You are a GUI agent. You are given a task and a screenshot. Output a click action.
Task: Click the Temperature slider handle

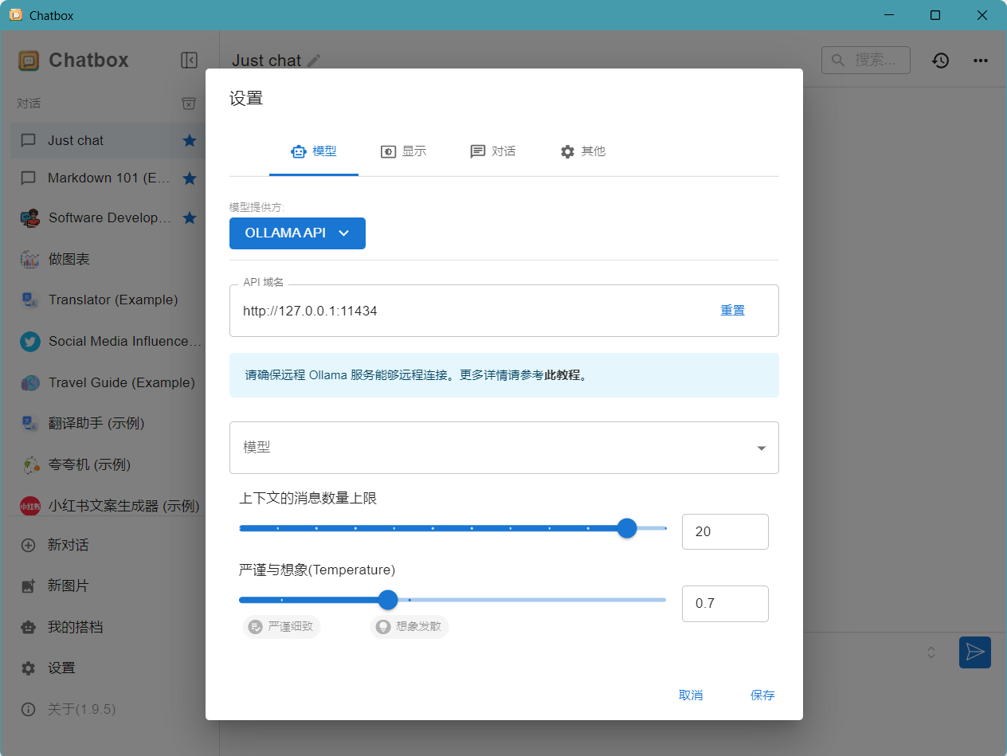pos(388,600)
